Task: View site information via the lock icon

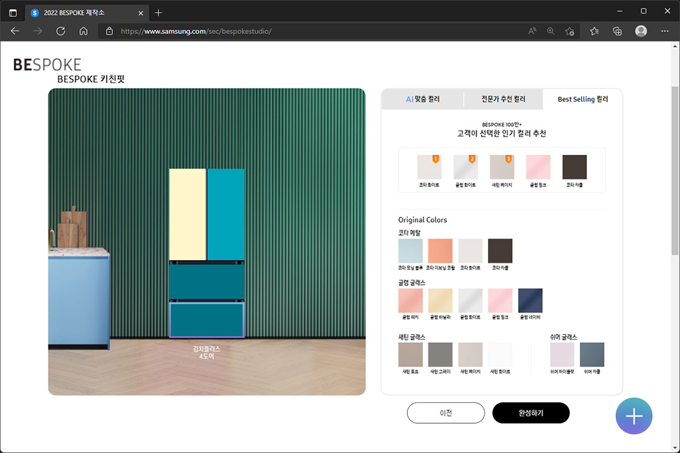Action: coord(109,31)
